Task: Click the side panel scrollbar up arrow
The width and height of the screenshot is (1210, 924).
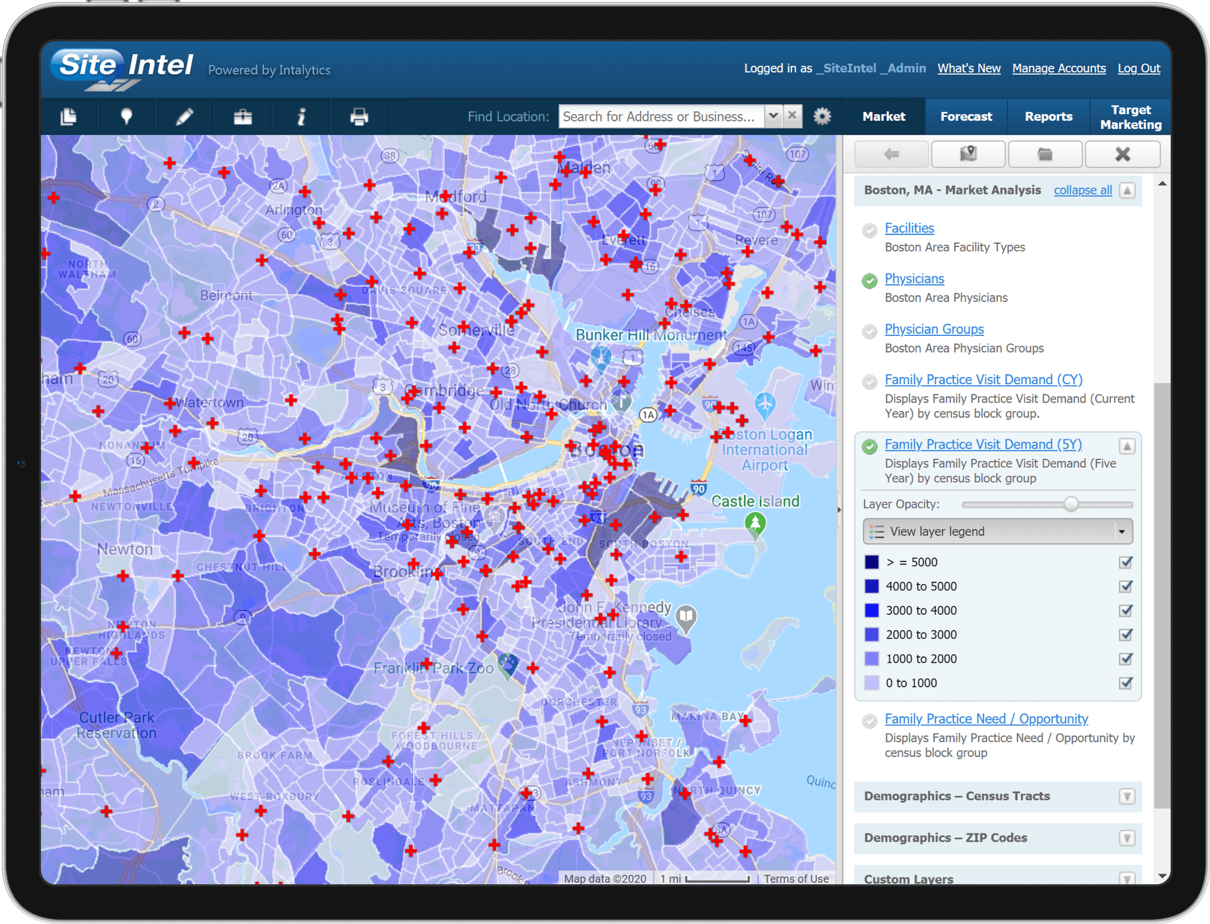Action: click(1162, 184)
